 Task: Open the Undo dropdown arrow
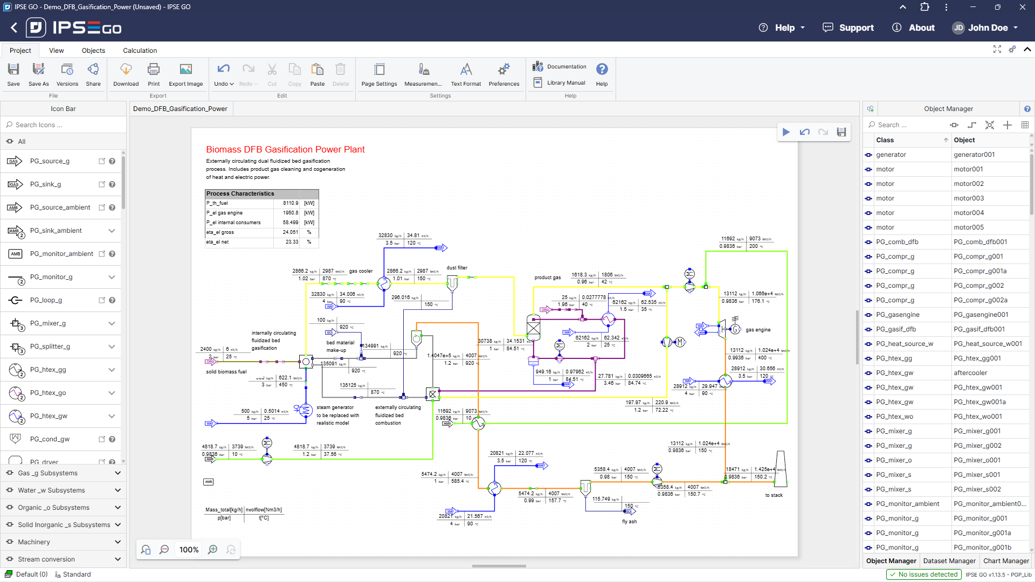tap(232, 84)
